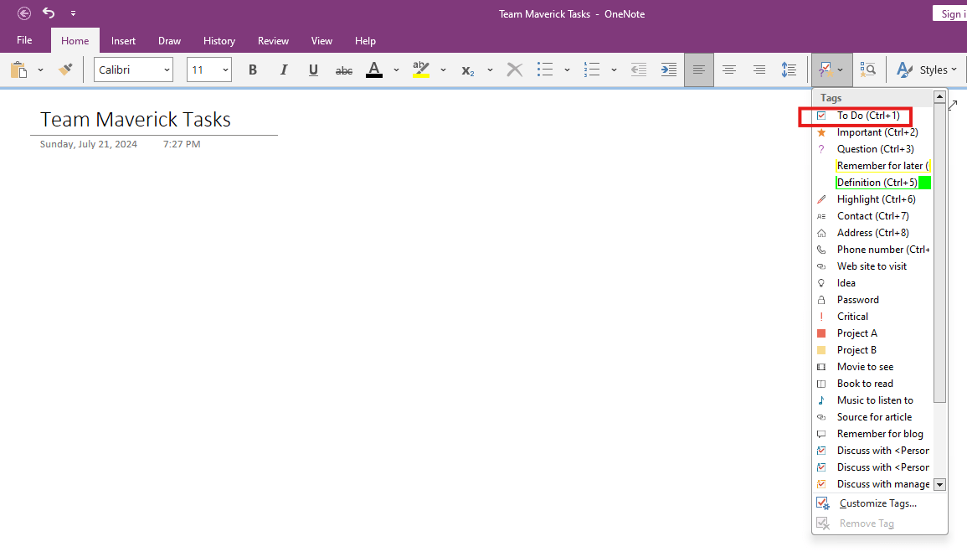Click the Clear Formatting X icon

click(514, 70)
